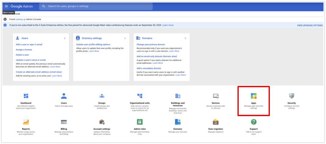This screenshot has width=326, height=144.
Task: Open Buildings and resources icon
Action: coord(178,96)
